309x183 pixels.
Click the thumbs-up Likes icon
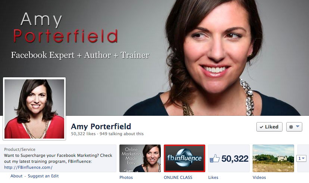215,158
